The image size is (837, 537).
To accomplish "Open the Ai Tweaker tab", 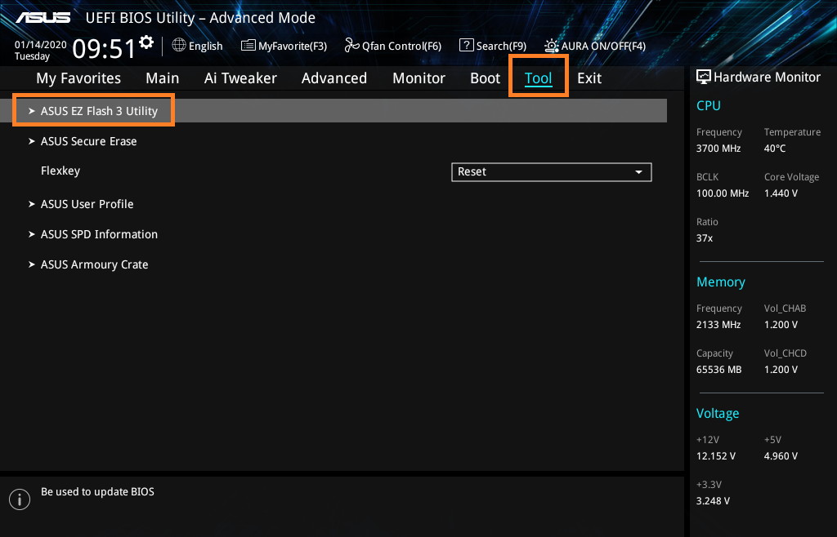I will (x=240, y=78).
